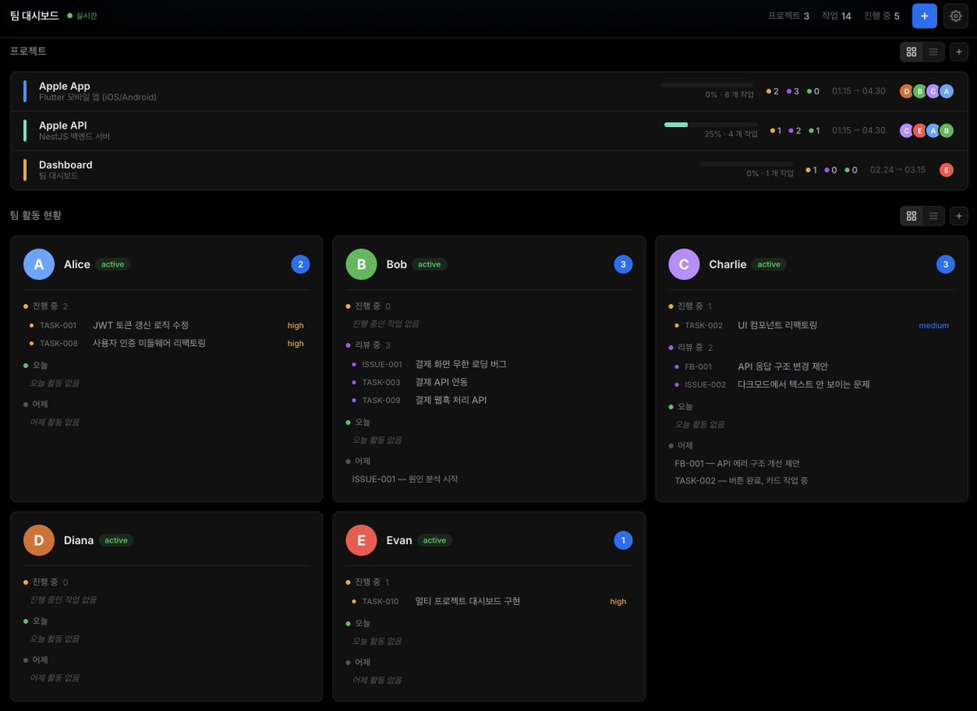Add a new project with plus icon
The image size is (977, 711).
pyautogui.click(x=959, y=51)
